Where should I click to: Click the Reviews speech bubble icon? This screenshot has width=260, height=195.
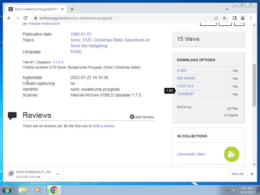(x=12, y=116)
